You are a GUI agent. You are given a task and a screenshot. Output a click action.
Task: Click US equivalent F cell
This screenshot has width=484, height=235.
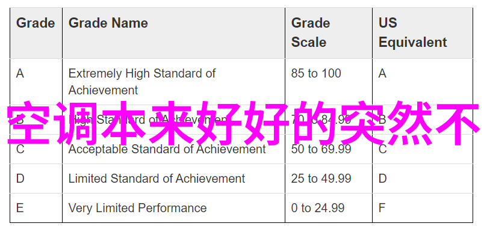click(423, 208)
